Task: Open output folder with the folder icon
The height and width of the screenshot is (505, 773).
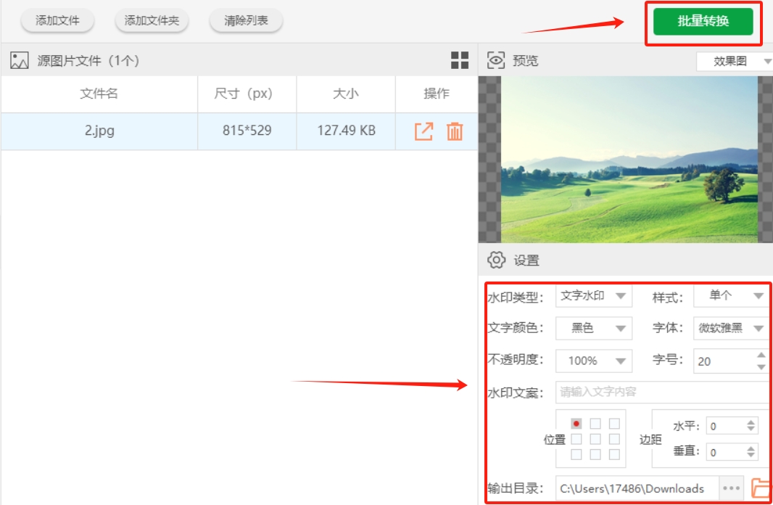Action: [761, 488]
